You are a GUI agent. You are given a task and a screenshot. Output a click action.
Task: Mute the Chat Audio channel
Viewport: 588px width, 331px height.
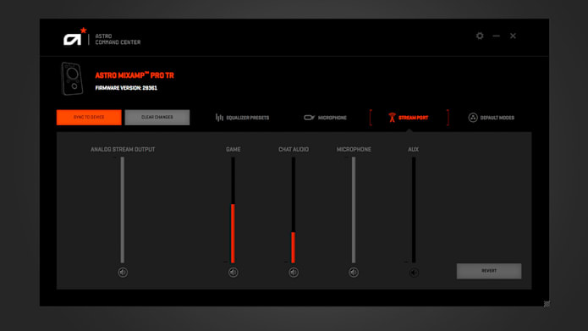tap(294, 273)
